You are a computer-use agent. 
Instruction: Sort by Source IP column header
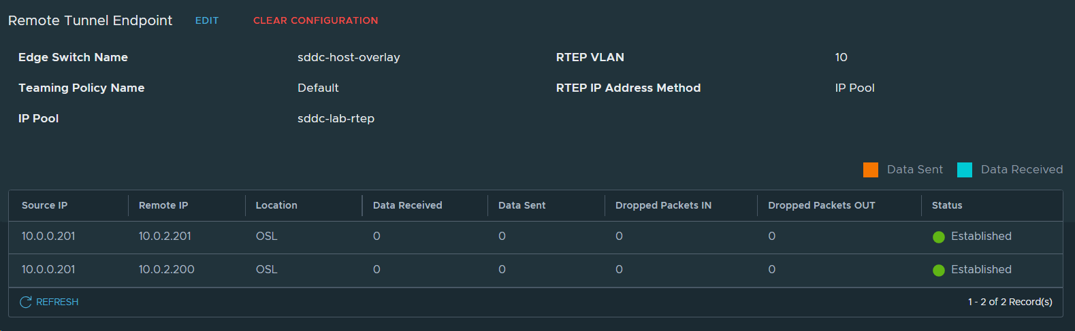(45, 205)
